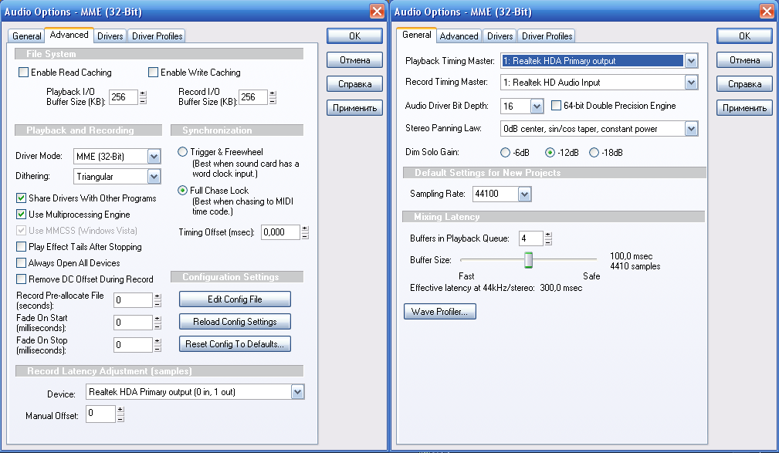
Task: Choose -6dB Dim Solo Gain
Action: (x=505, y=153)
